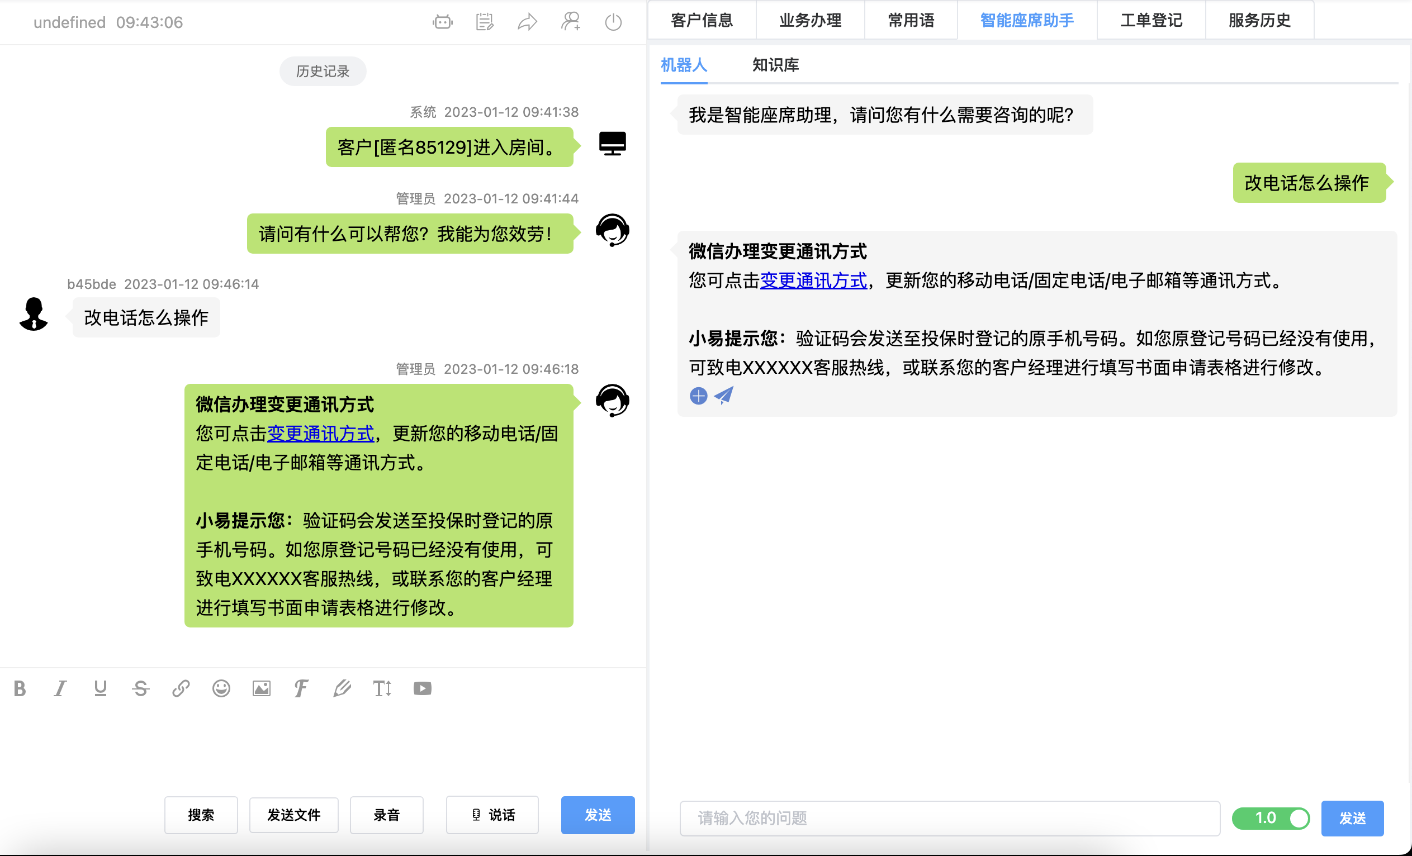Switch to the 常用语 tab
The width and height of the screenshot is (1412, 856).
pos(911,20)
